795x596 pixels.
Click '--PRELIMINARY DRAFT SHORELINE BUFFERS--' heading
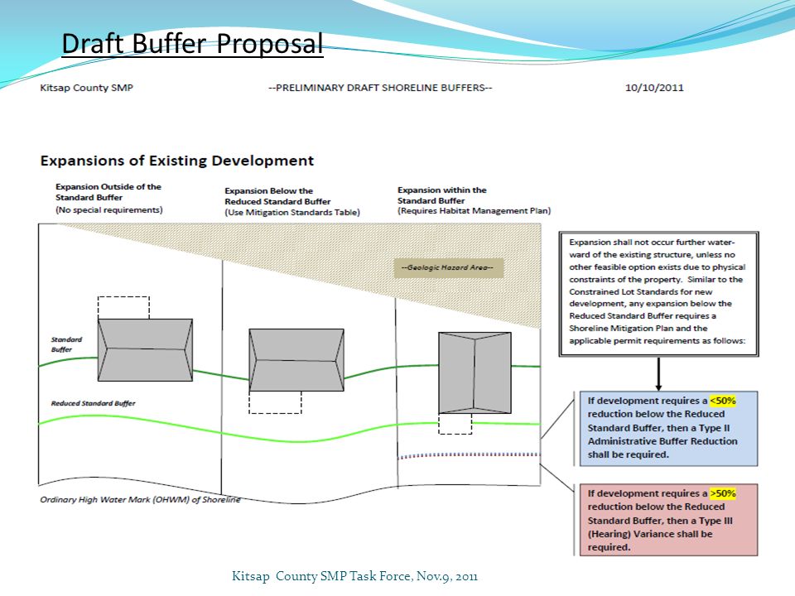pyautogui.click(x=380, y=88)
